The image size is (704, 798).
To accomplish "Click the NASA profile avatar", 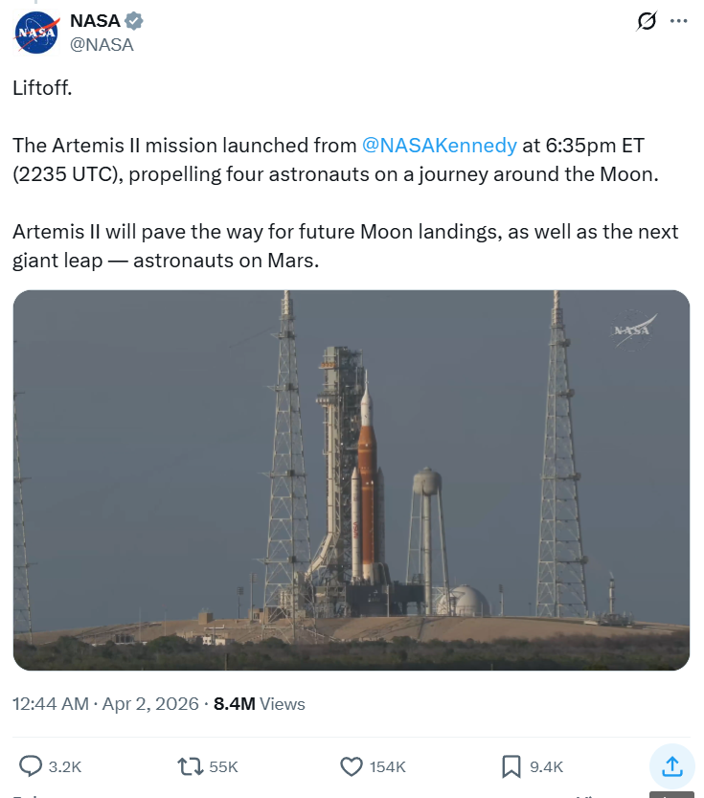I will pos(37,32).
